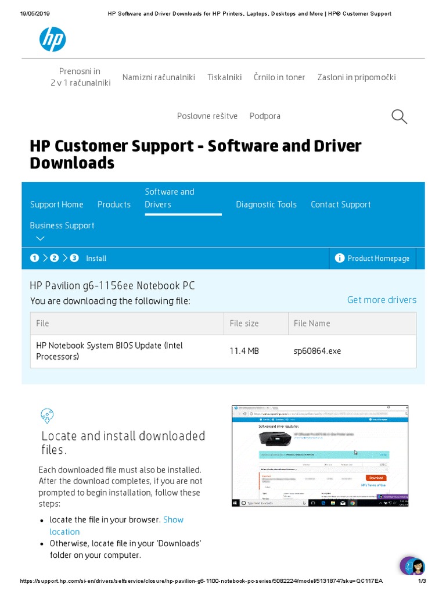The width and height of the screenshot is (446, 595).
Task: Click the Product Homepage link
Action: [x=379, y=259]
